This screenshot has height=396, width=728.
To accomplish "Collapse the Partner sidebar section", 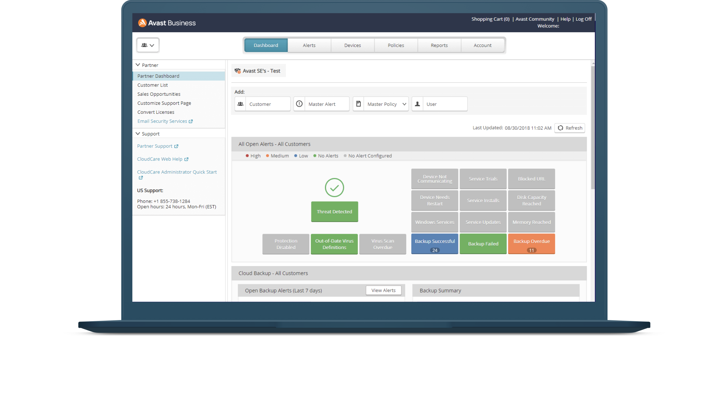I will pos(138,65).
